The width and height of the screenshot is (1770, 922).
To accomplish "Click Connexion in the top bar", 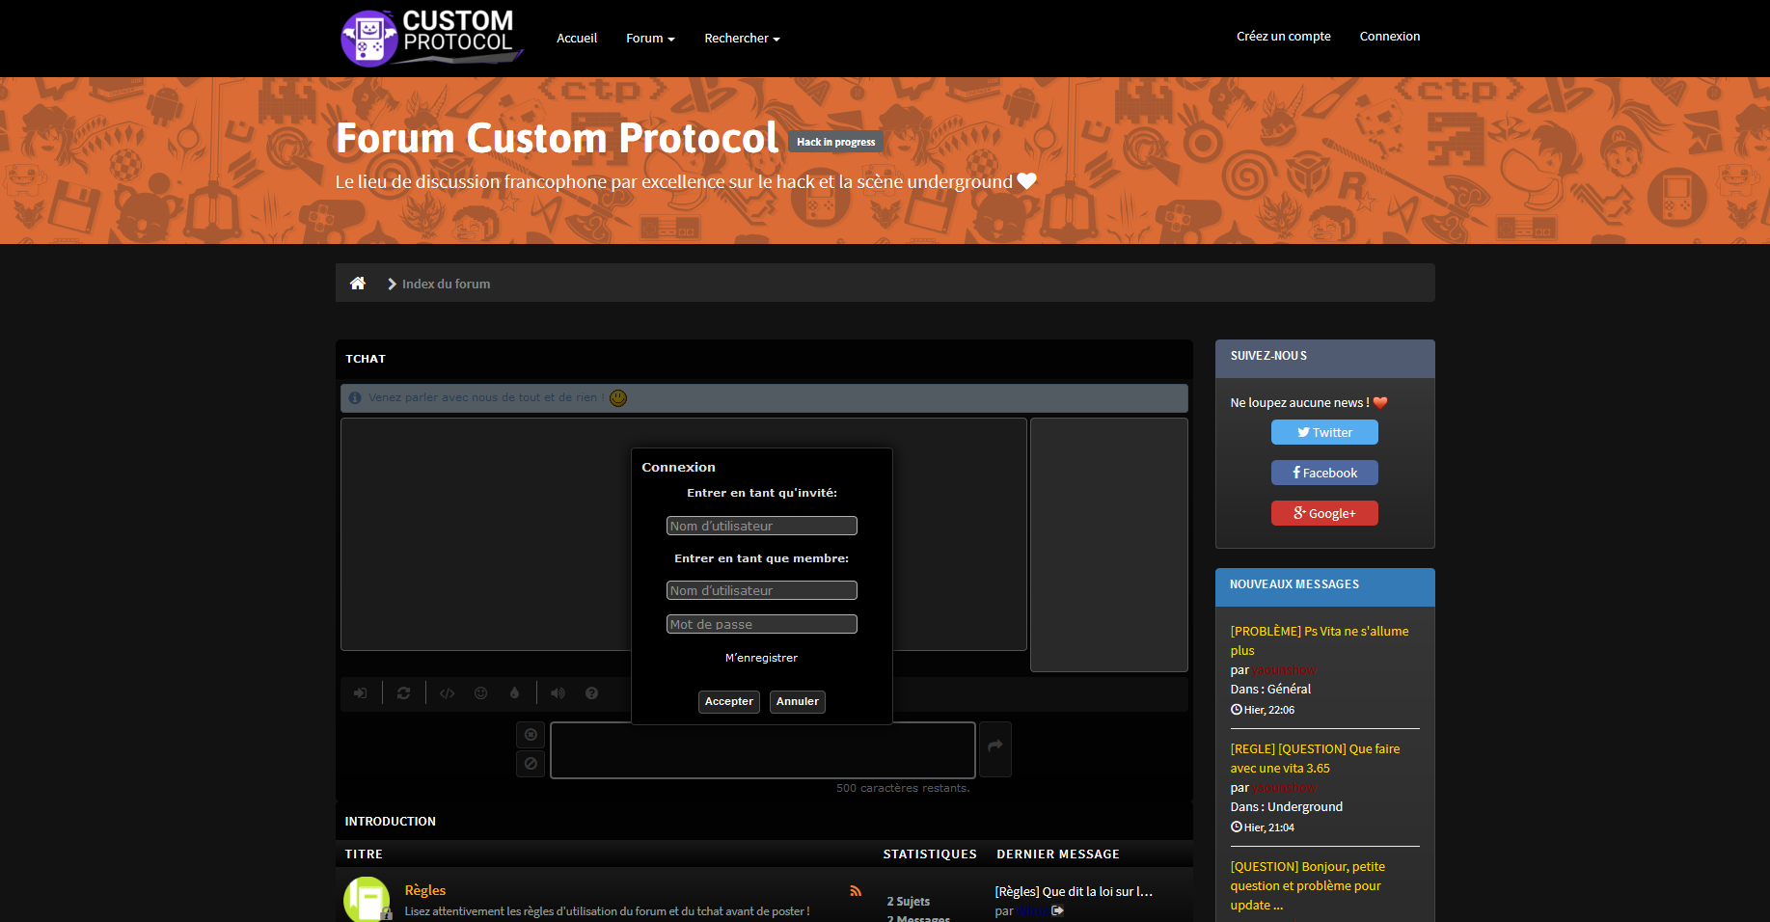I will click(1390, 37).
